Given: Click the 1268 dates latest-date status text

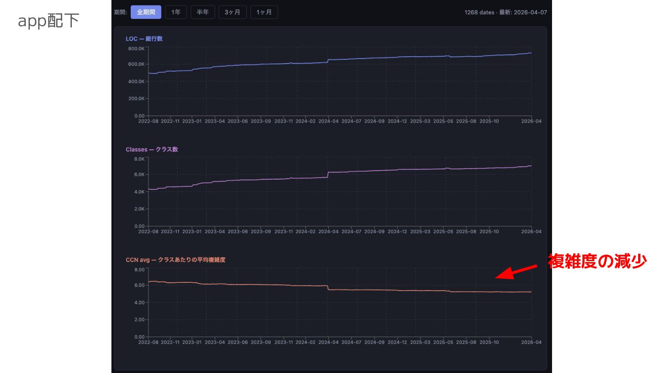Looking at the screenshot, I should click(506, 12).
